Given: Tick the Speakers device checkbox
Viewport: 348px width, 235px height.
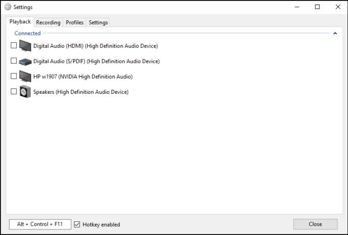Looking at the screenshot, I should (14, 91).
